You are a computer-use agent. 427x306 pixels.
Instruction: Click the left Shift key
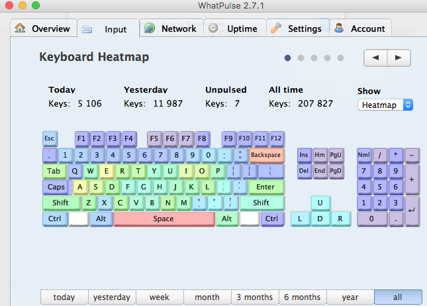click(x=62, y=203)
